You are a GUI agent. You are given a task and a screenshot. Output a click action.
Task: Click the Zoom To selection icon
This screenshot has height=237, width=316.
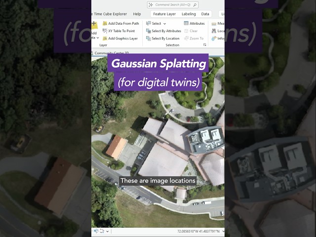186,39
